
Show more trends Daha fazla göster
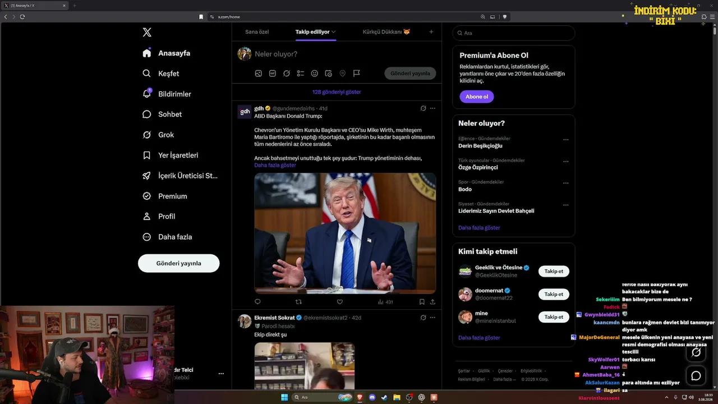click(479, 228)
